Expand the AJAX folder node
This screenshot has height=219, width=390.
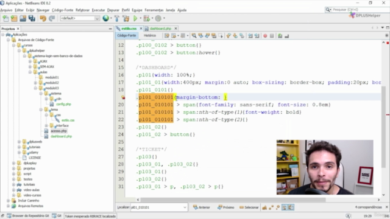[30, 61]
